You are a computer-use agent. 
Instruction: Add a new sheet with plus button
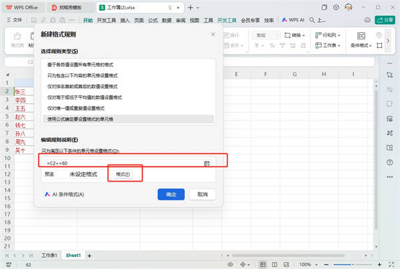89,256
